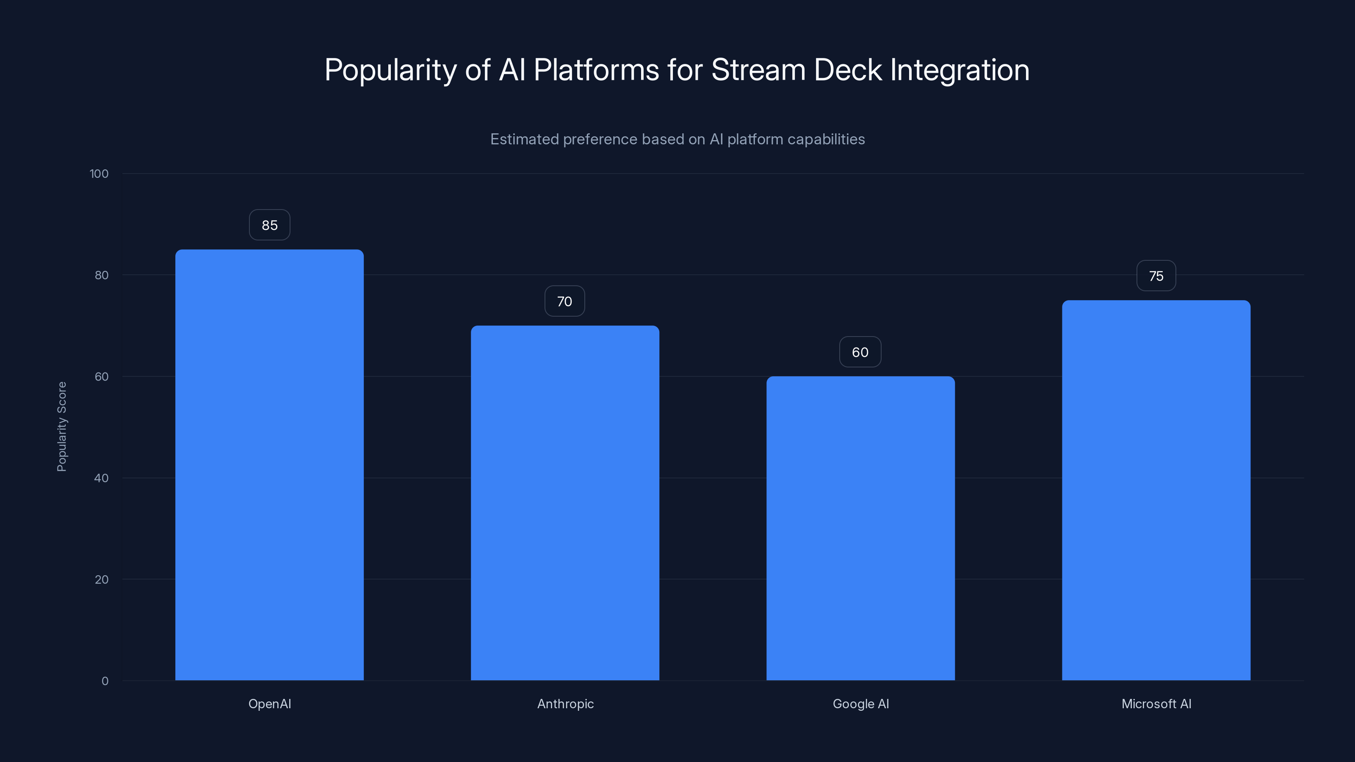The image size is (1355, 762).
Task: Click the chart title text
Action: (677, 69)
